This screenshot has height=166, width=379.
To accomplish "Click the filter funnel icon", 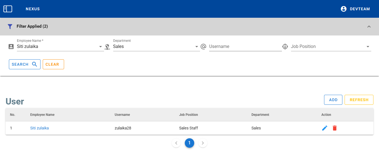I will 10,27.
